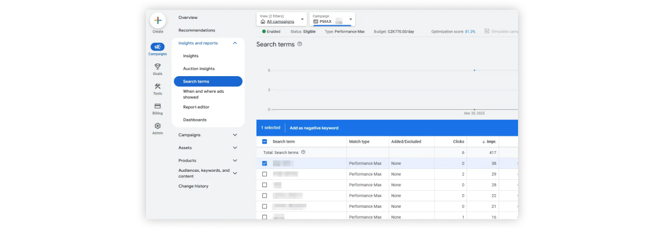664x229 pixels.
Task: Sort by Clicks column header
Action: [x=459, y=142]
